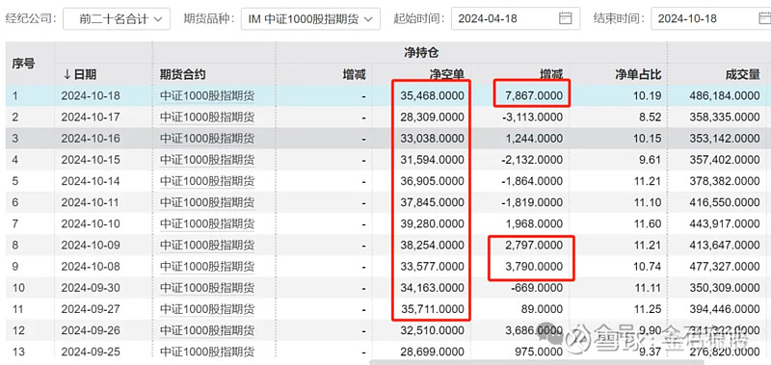
Task: Click the 净空单 column header
Action: click(446, 74)
